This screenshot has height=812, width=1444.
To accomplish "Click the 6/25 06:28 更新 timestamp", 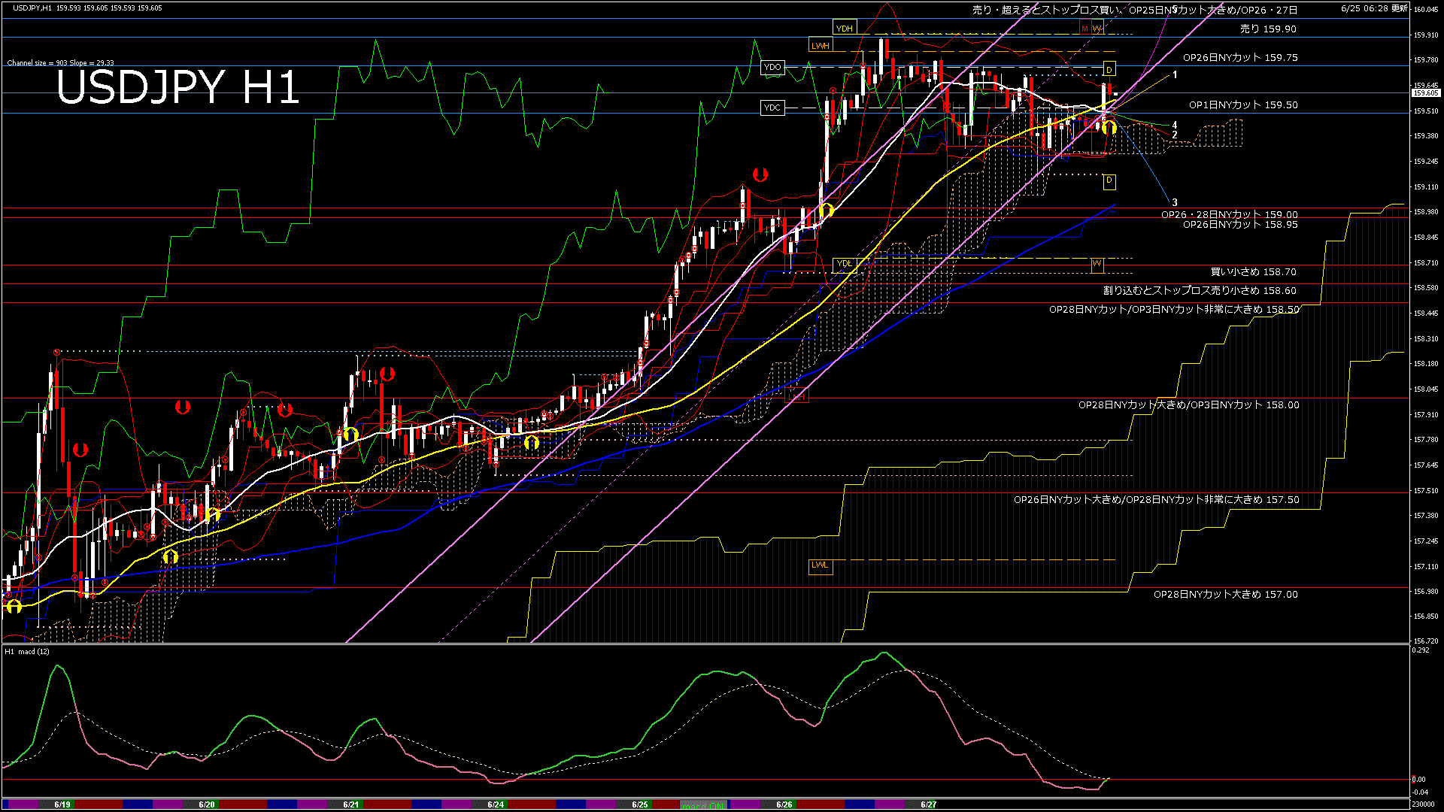I will click(x=1374, y=8).
